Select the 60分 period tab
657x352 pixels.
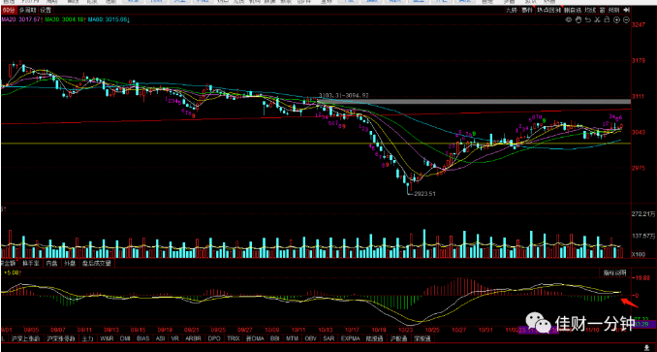pyautogui.click(x=10, y=10)
